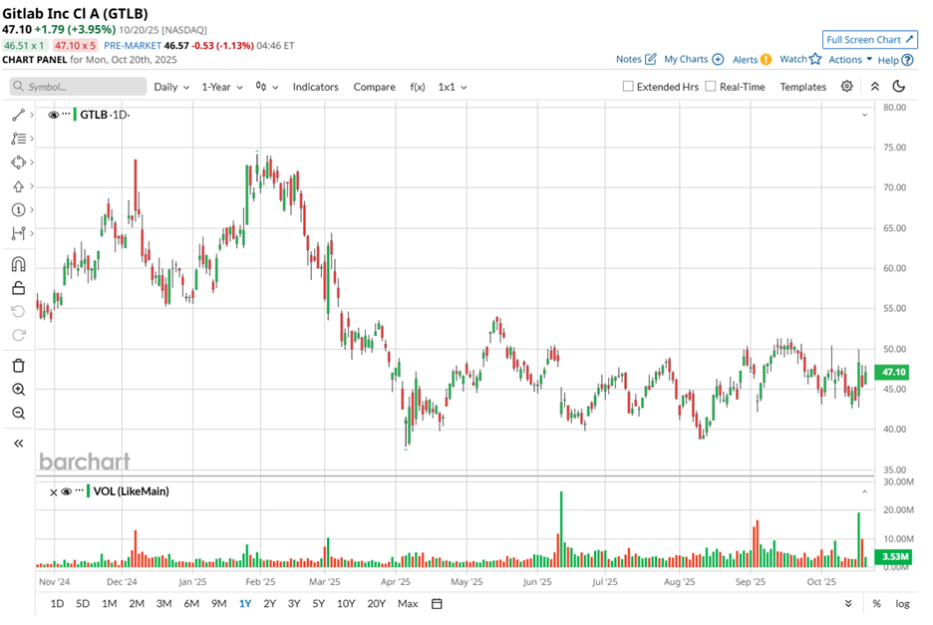The height and width of the screenshot is (625, 933).
Task: Toggle VOL indicator visibility eye icon
Action: point(67,491)
